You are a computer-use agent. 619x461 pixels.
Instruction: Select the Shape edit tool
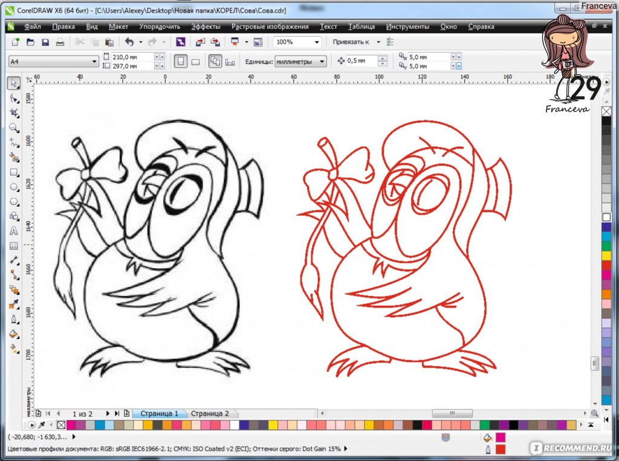tap(15, 98)
